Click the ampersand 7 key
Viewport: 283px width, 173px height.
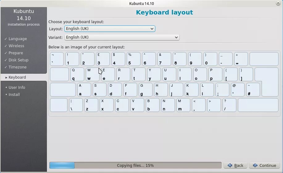(x=164, y=59)
